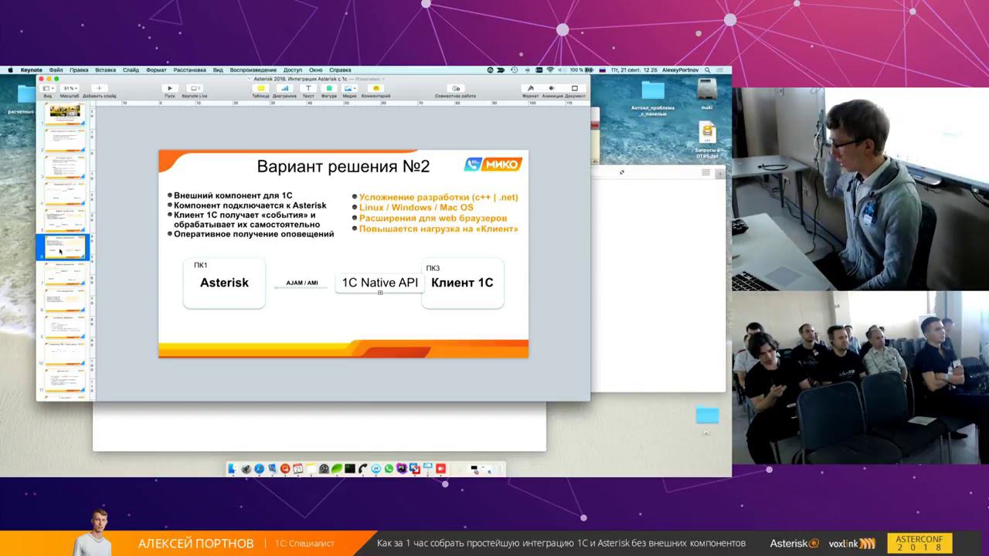Viewport: 989px width, 556px height.
Task: Add a text box with Текст icon
Action: 308,89
